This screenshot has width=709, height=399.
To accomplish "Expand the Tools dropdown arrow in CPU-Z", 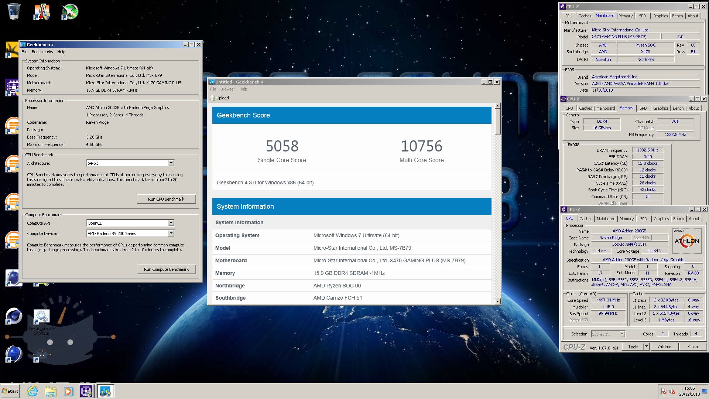I will 646,347.
